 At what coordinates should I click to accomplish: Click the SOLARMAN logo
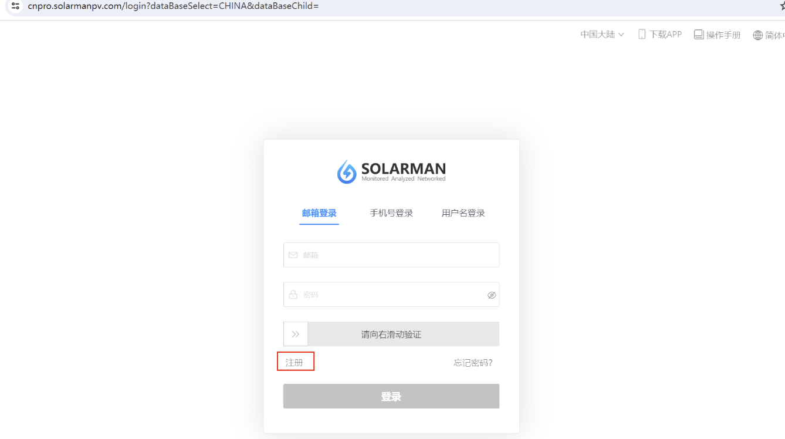(x=391, y=171)
